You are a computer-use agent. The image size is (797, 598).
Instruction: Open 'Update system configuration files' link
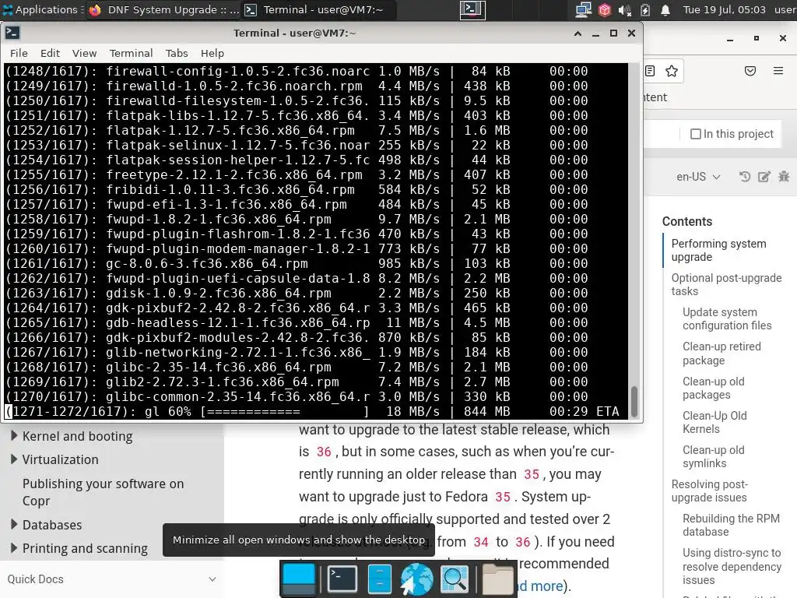coord(727,318)
